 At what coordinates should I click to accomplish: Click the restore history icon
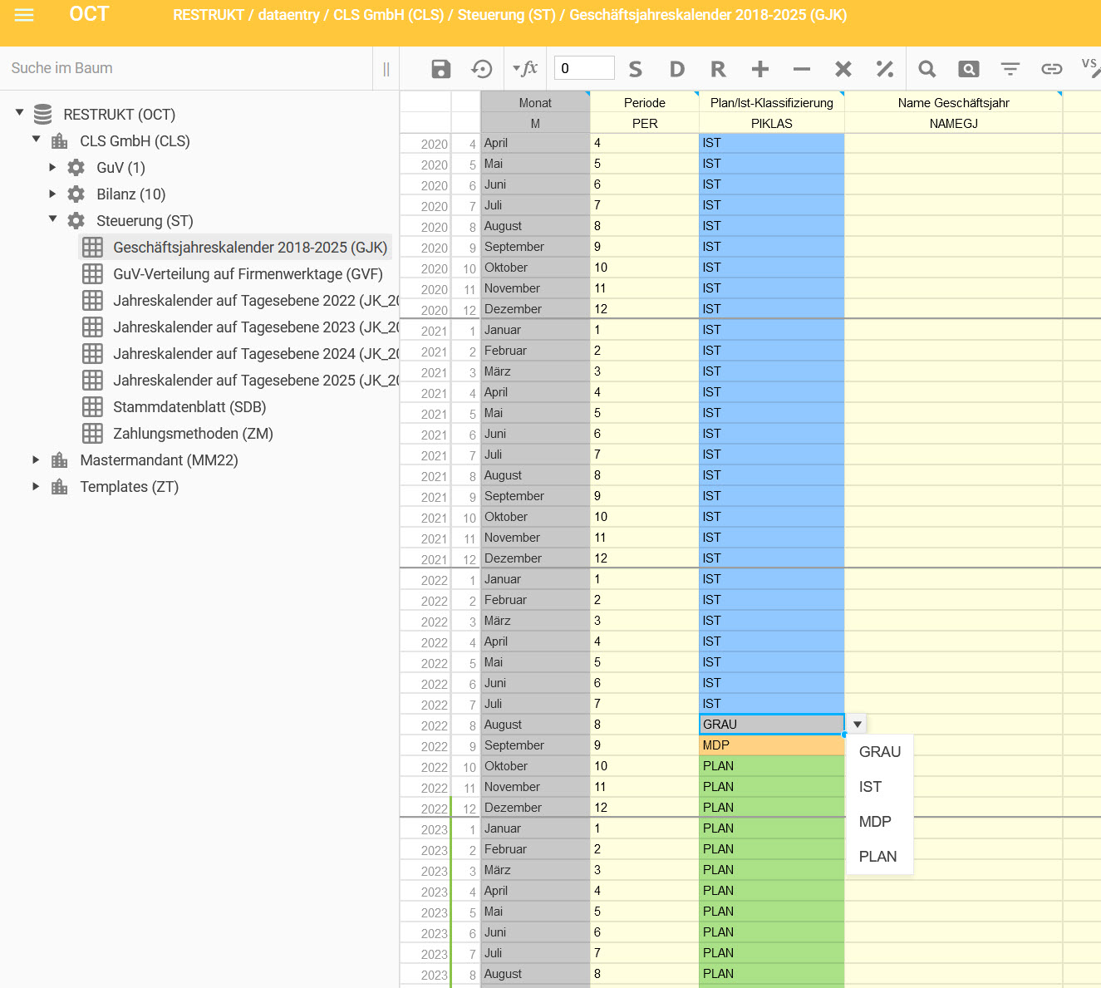point(482,69)
